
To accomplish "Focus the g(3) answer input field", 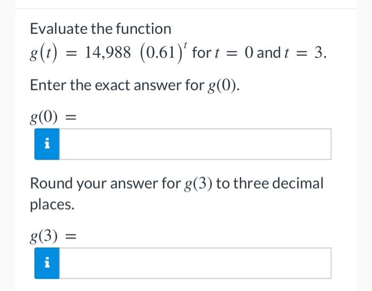I will [195, 263].
